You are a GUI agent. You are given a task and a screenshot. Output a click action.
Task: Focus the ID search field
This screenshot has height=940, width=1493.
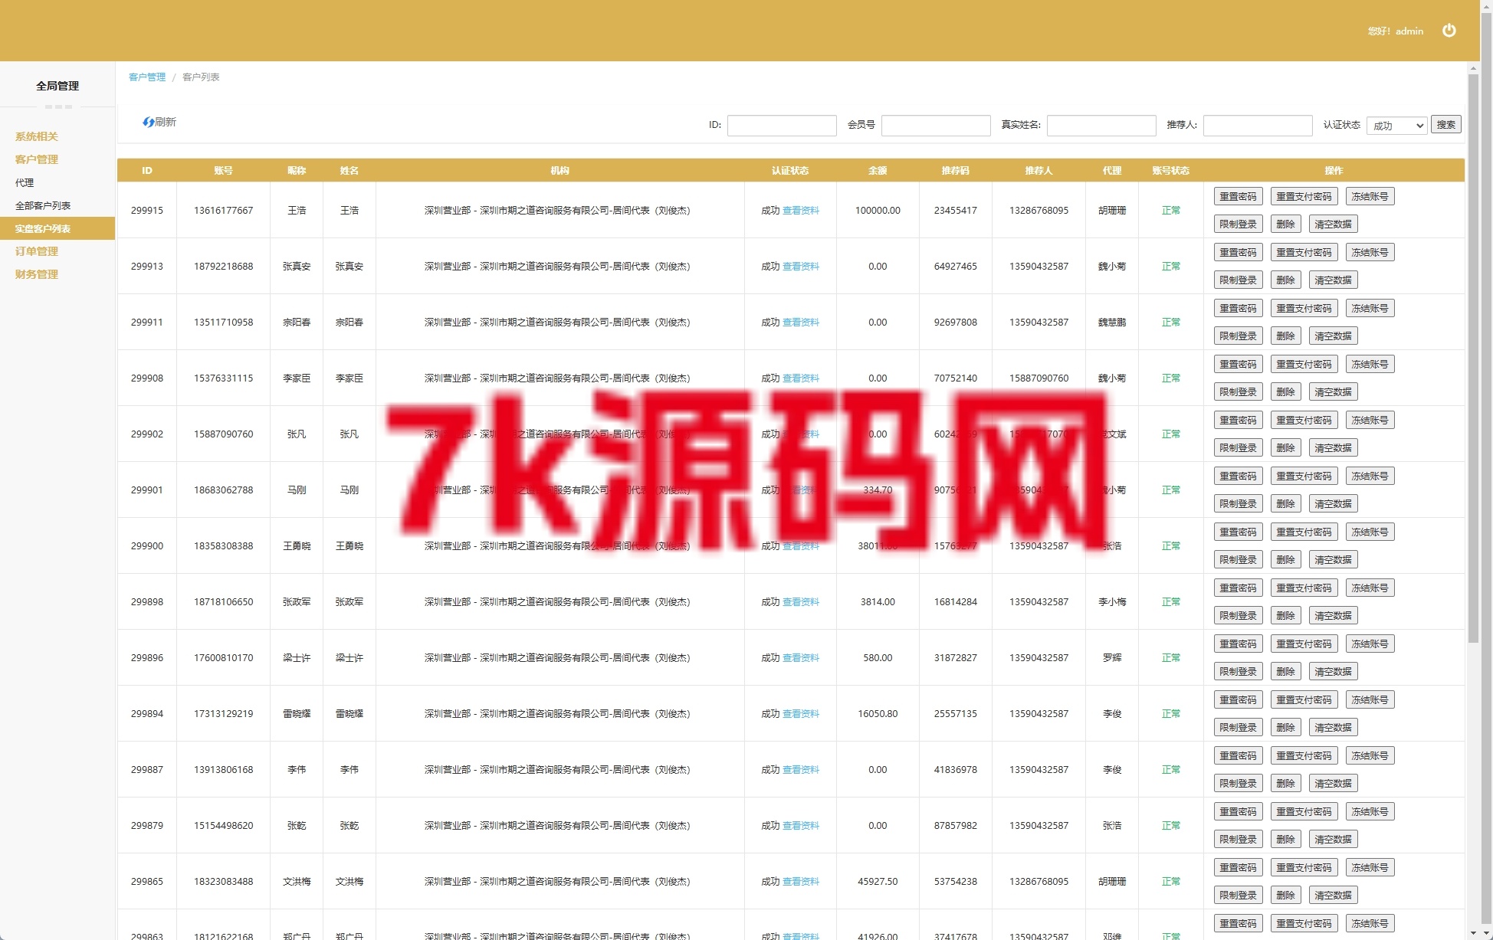[x=781, y=126]
